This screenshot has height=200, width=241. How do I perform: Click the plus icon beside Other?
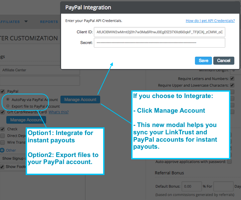pyautogui.click(x=2, y=150)
